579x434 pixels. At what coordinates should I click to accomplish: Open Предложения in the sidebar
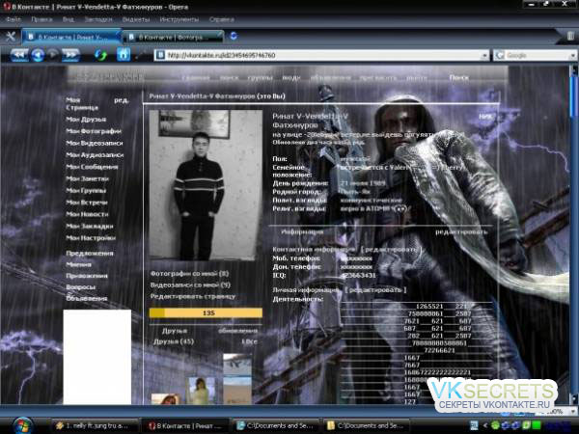[x=90, y=253]
